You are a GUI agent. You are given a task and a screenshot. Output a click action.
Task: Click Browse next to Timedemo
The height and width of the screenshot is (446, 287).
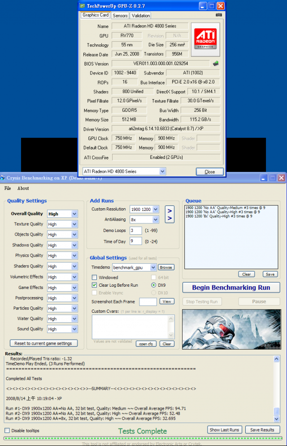pos(166,267)
